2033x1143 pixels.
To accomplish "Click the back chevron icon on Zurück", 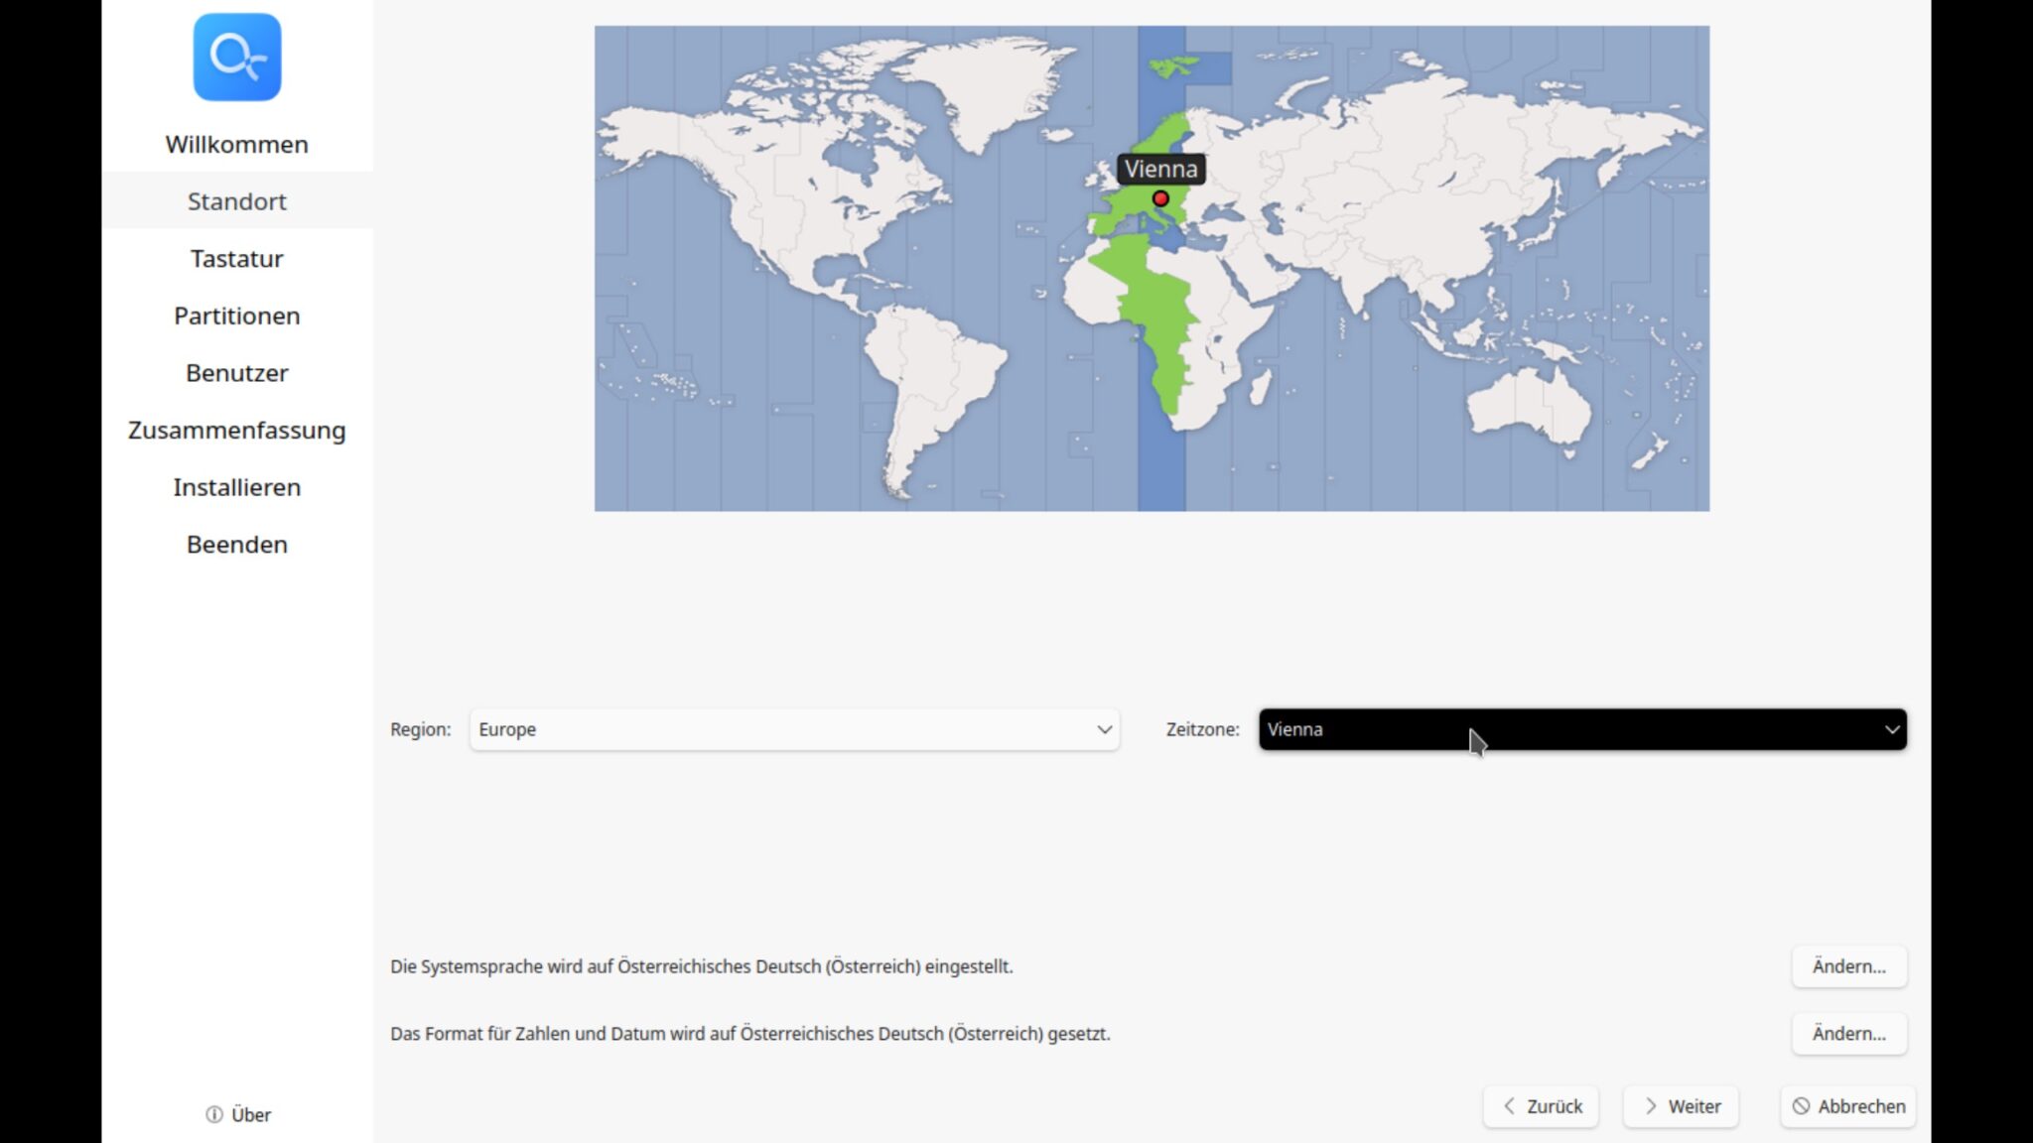I will pos(1509,1106).
